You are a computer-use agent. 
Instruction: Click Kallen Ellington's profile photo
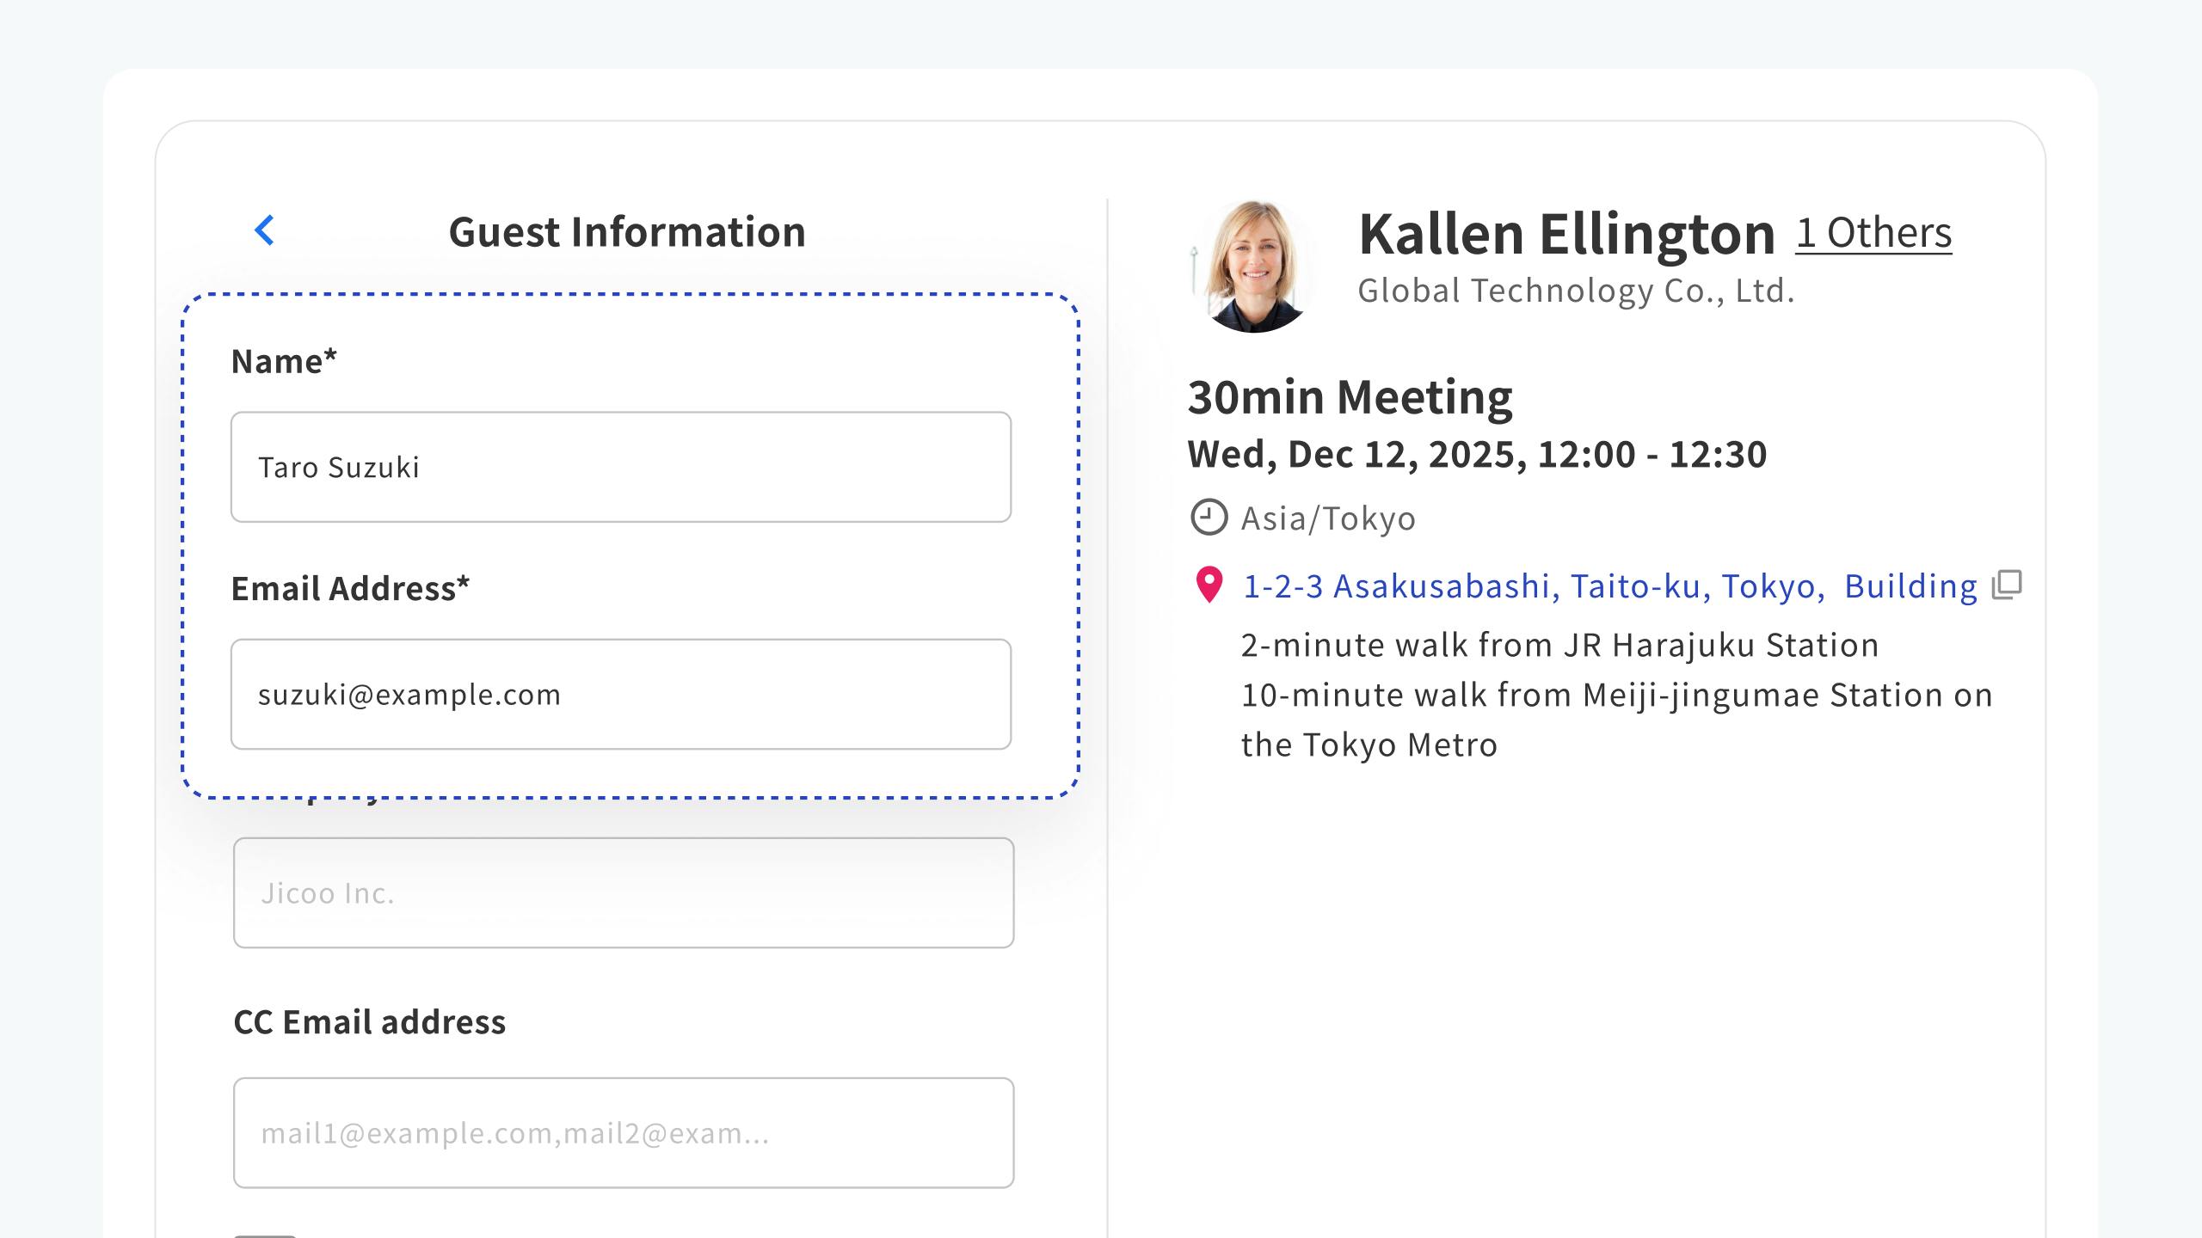(1254, 266)
